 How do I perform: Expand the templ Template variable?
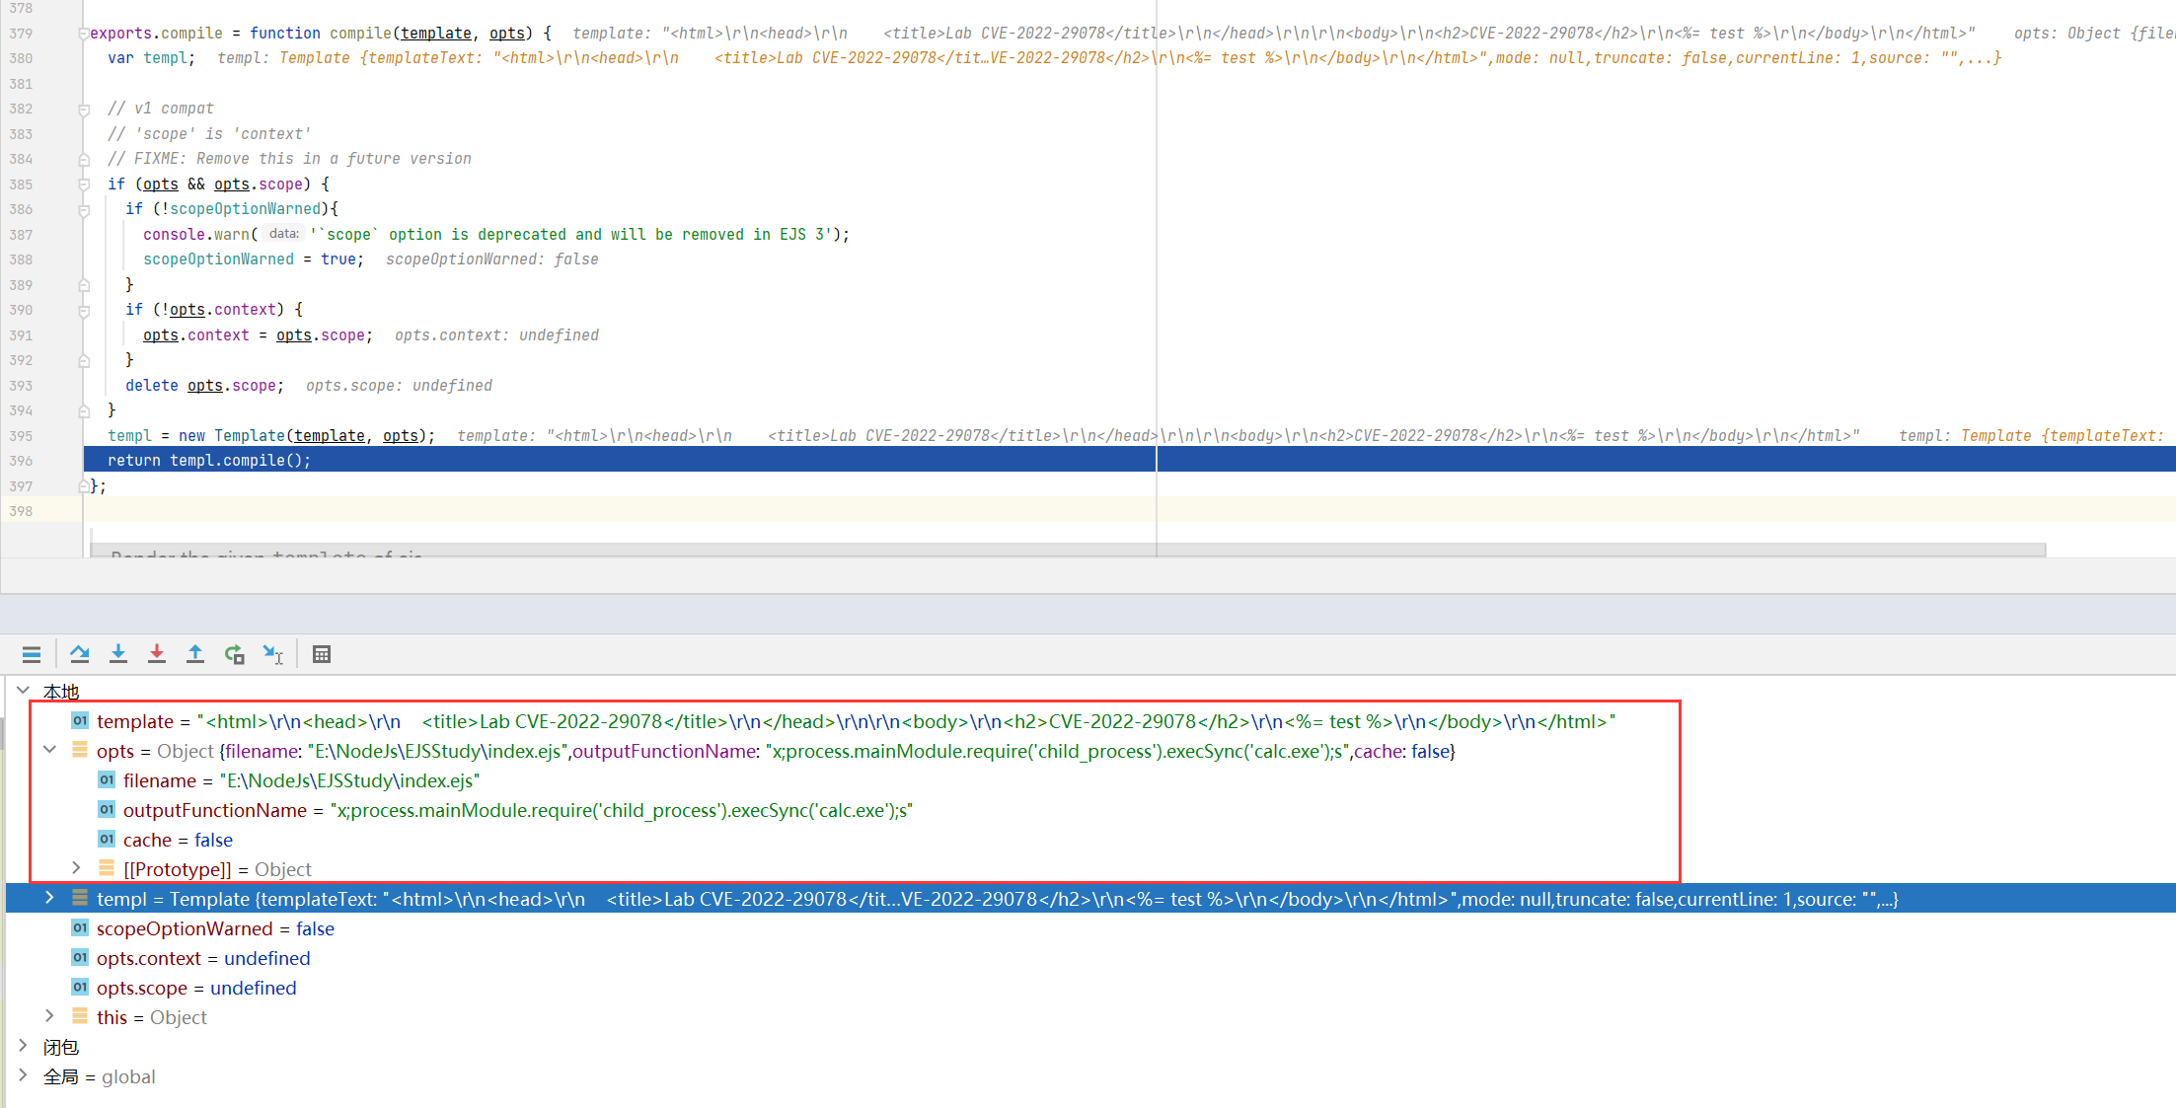click(49, 898)
